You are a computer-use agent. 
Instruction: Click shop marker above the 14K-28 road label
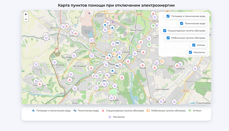click(91, 40)
